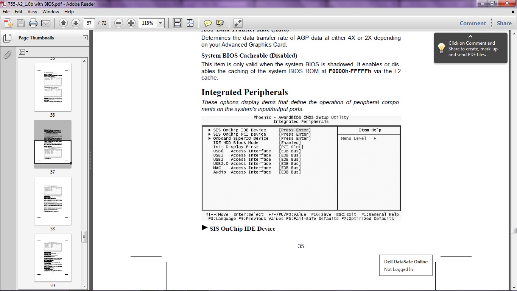Click the Save file icon
This screenshot has width=517, height=291.
point(21,23)
